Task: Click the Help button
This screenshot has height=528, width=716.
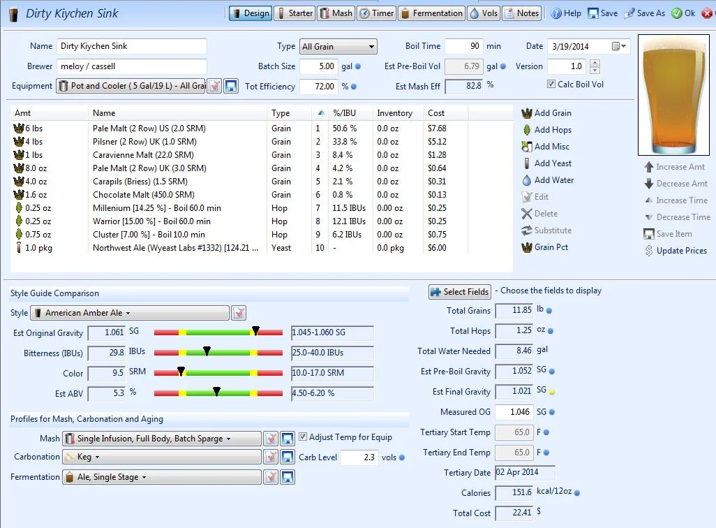Action: 566,13
